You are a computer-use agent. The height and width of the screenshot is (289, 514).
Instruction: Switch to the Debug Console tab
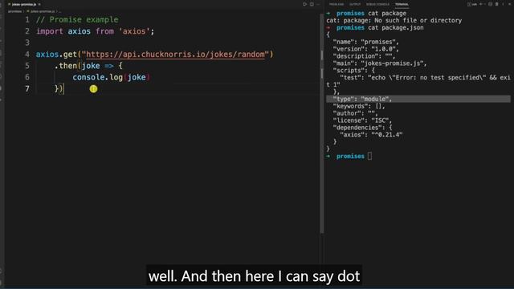pyautogui.click(x=377, y=4)
